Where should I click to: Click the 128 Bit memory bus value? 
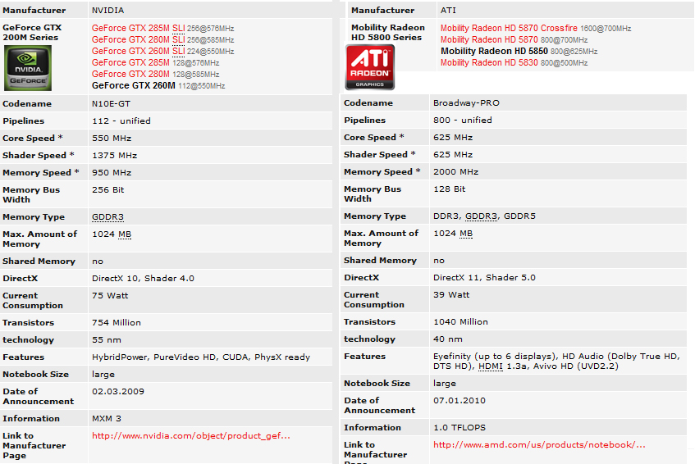tap(449, 189)
